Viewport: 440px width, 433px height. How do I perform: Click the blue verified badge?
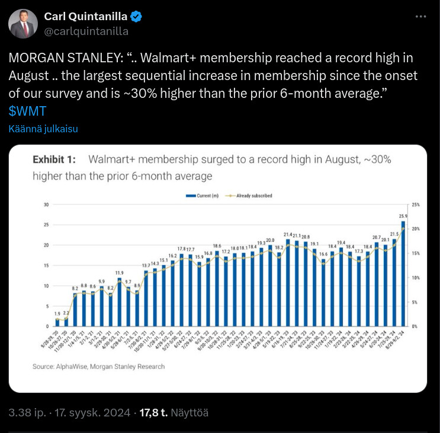(x=136, y=16)
